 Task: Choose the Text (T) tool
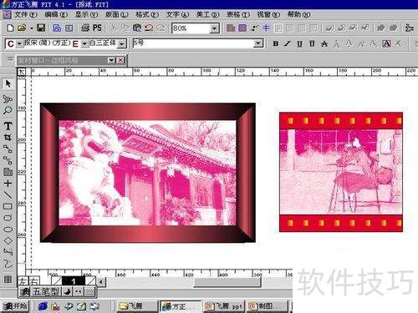(x=8, y=126)
